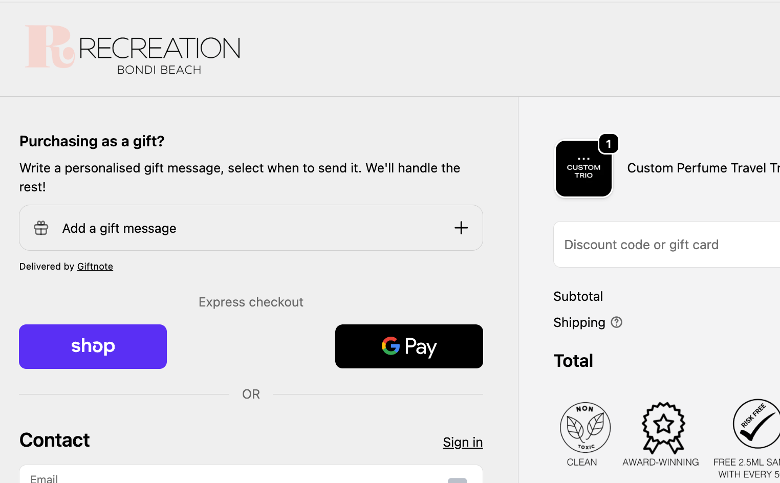The image size is (780, 483).
Task: Click the Total label in order summary
Action: (573, 361)
